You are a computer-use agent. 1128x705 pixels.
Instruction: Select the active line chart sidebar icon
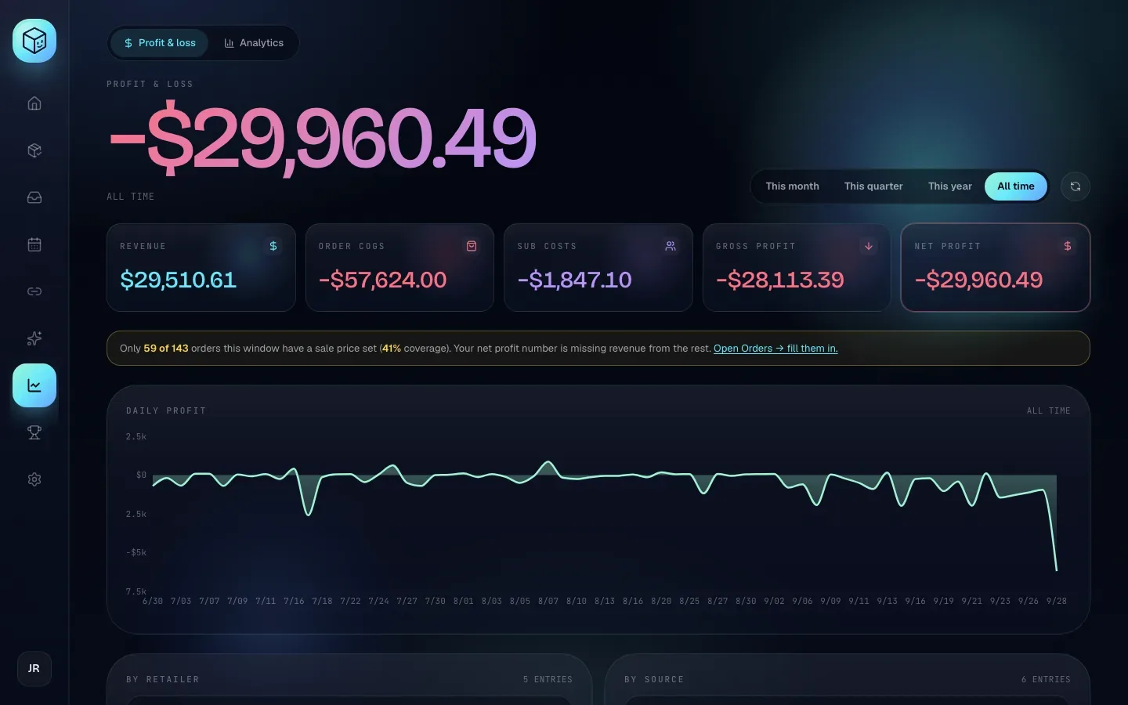pyautogui.click(x=34, y=385)
